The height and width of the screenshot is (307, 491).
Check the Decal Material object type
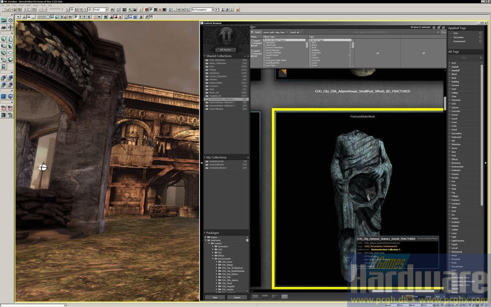pyautogui.click(x=264, y=50)
